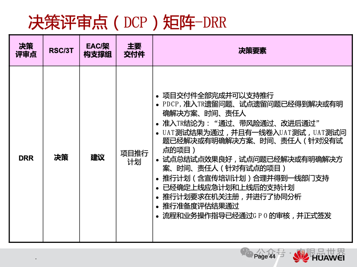This screenshot has width=357, height=267.
Task: Click the Page 44 label
Action: 264,256
